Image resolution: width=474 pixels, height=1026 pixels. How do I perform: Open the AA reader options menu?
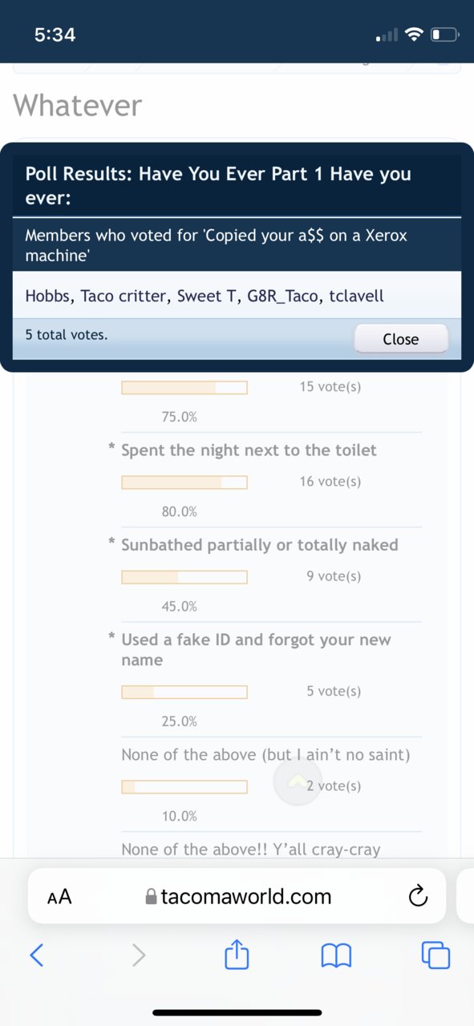pyautogui.click(x=59, y=897)
